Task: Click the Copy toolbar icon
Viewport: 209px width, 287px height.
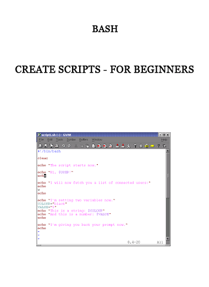Action: (x=81, y=146)
